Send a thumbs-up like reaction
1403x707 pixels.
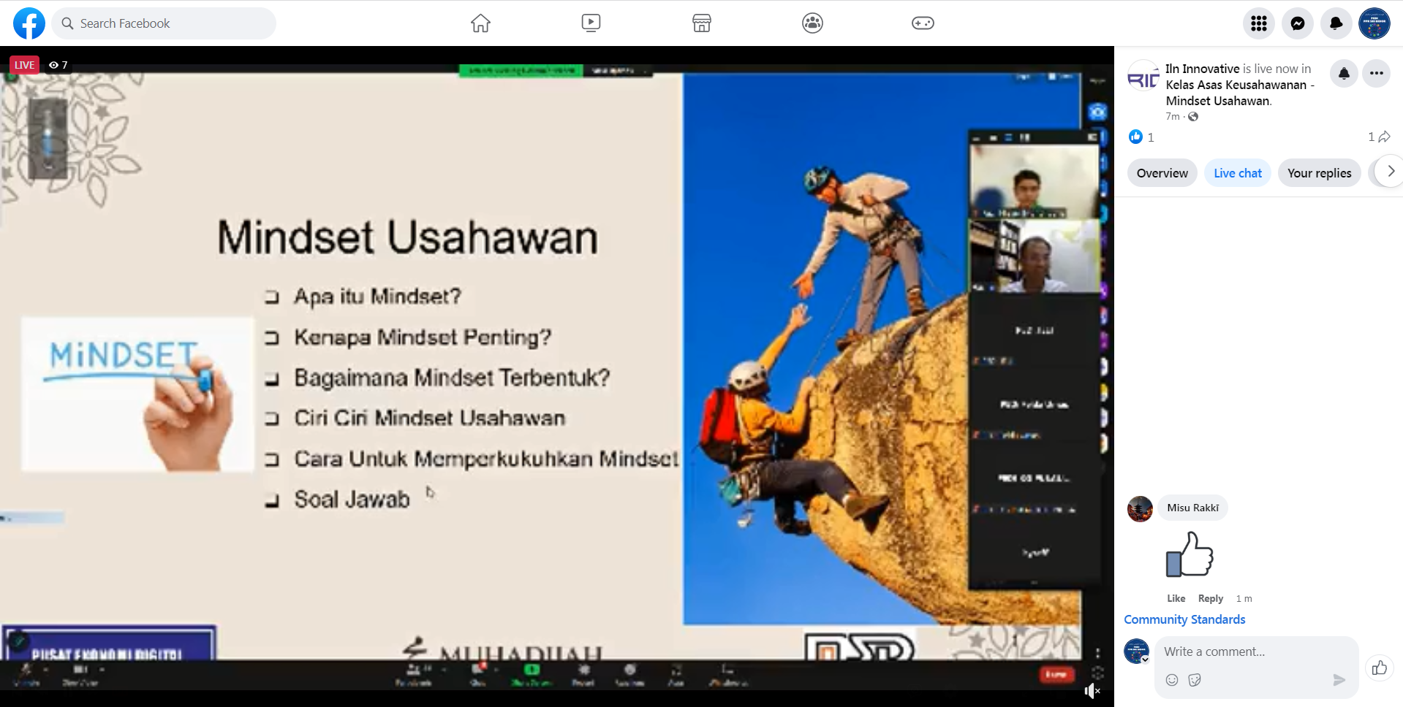click(x=1380, y=668)
